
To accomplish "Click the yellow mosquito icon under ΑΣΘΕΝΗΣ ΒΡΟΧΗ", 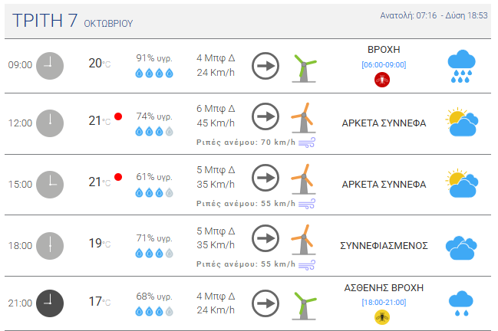I will (x=383, y=316).
